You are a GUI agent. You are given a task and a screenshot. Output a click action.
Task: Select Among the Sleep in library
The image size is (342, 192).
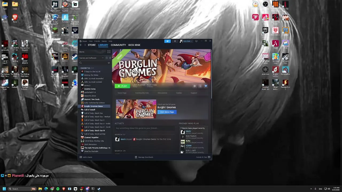pyautogui.click(x=91, y=75)
